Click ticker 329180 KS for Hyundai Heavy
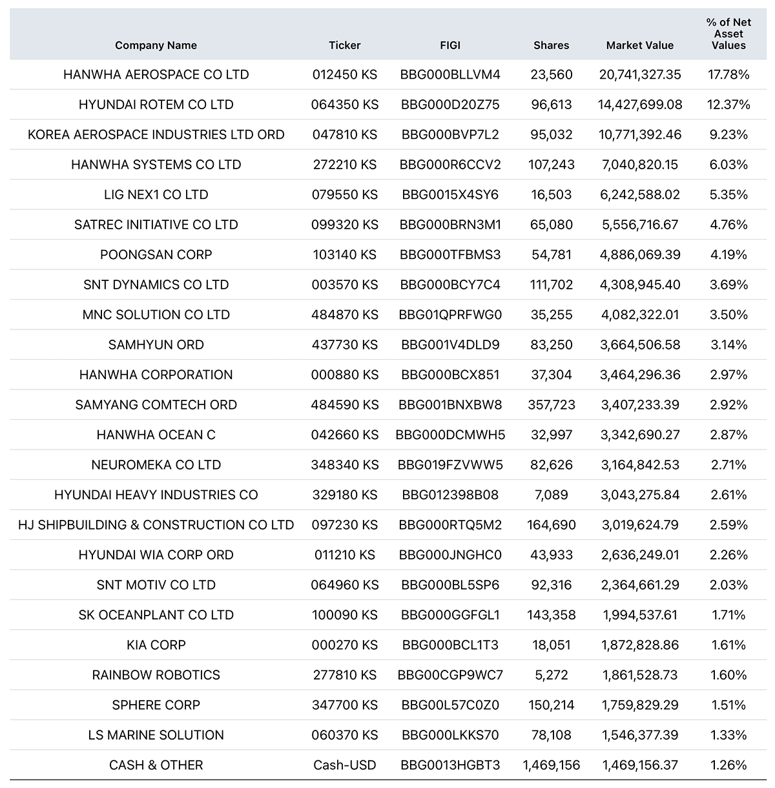 (344, 495)
